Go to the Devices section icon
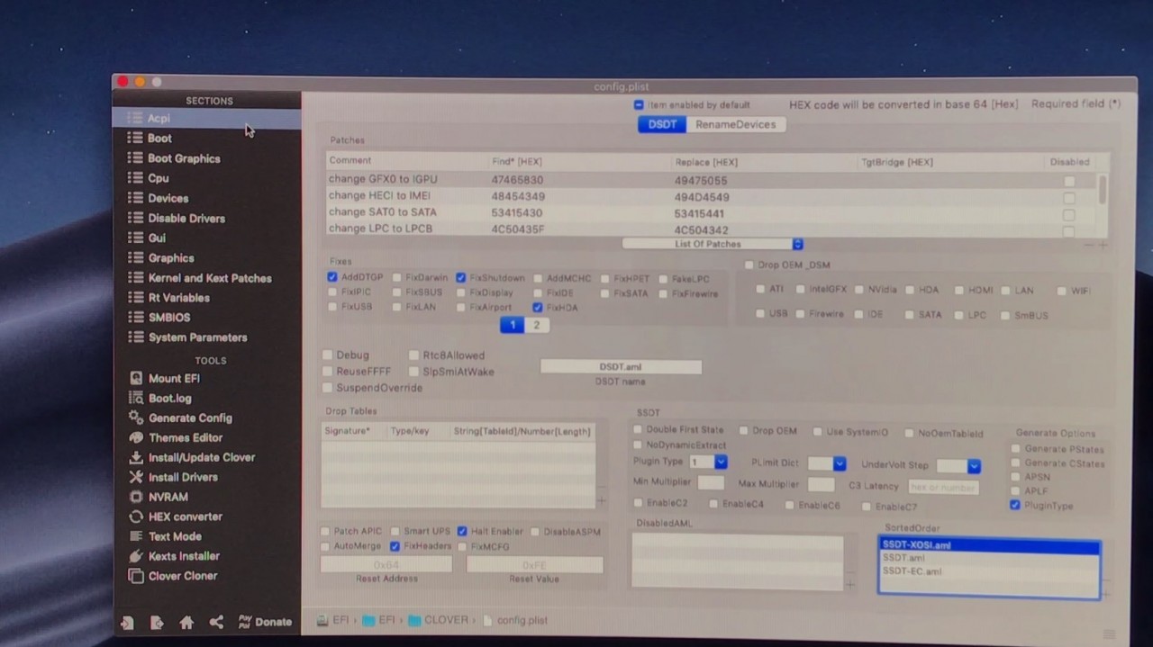 135,198
